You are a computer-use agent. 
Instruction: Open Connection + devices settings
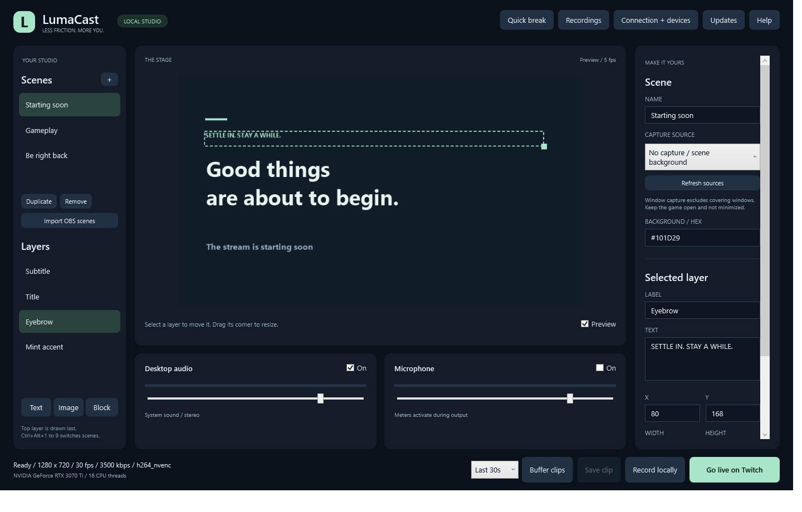tap(656, 20)
